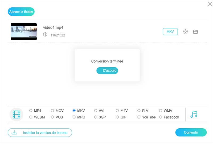Select the Facebook format option
213x144 pixels.
(x=161, y=117)
